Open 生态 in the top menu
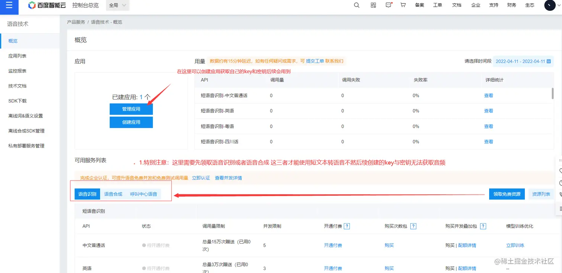Screen dimensions: 562x273 (x=530, y=5)
